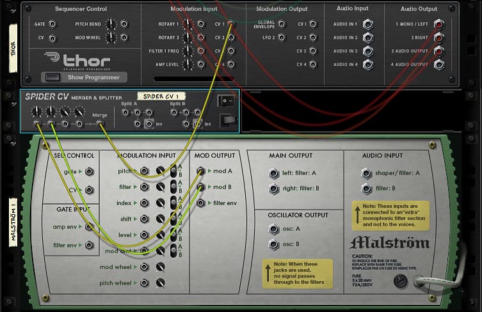The width and height of the screenshot is (482, 312).
Task: Toggle the pitch A/B selector switch on Malström
Action: pyautogui.click(x=173, y=171)
